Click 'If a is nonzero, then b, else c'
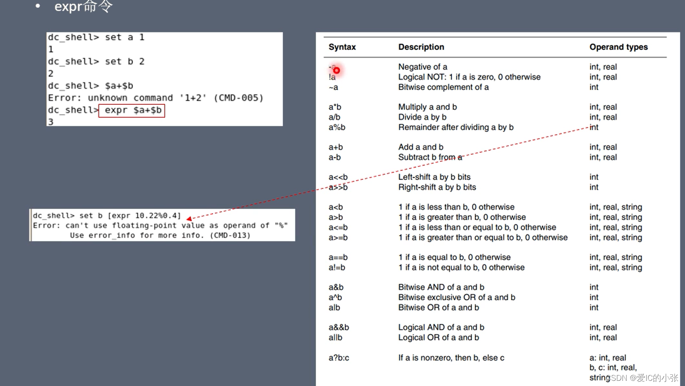The image size is (685, 386). point(451,358)
